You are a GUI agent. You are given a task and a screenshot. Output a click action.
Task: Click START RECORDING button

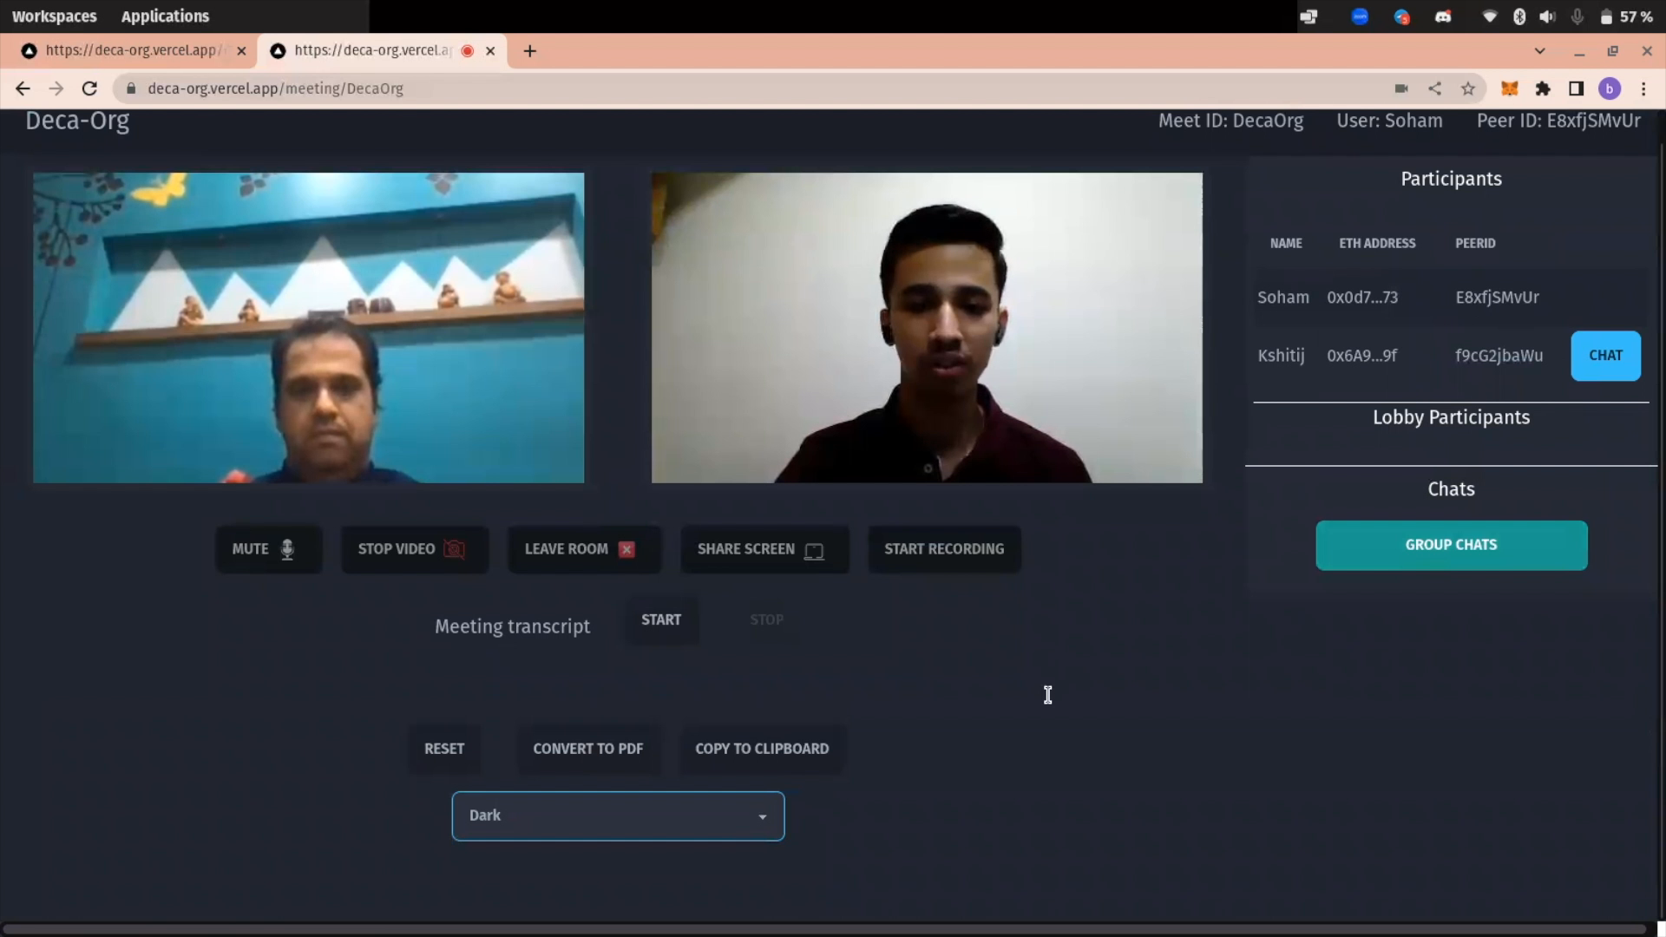tap(944, 549)
